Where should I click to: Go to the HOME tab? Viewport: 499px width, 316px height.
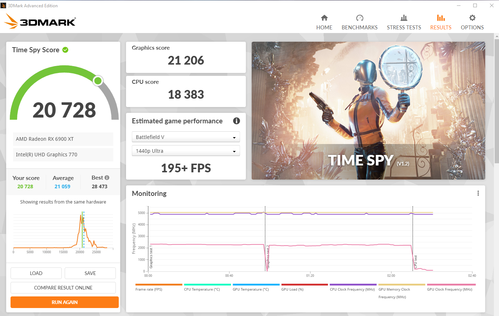(324, 27)
